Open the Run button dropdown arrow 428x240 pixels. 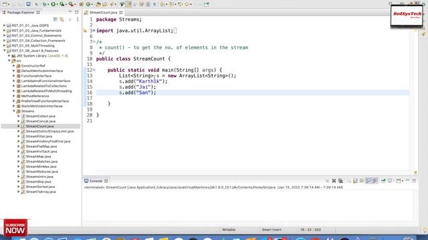point(58,5)
